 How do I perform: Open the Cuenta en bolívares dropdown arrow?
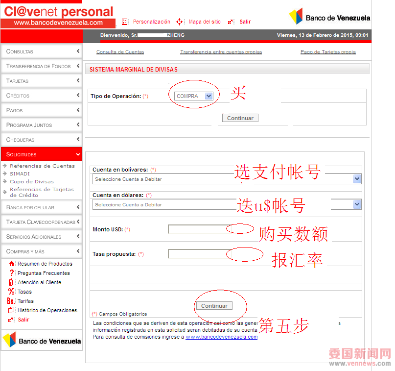[x=357, y=179]
